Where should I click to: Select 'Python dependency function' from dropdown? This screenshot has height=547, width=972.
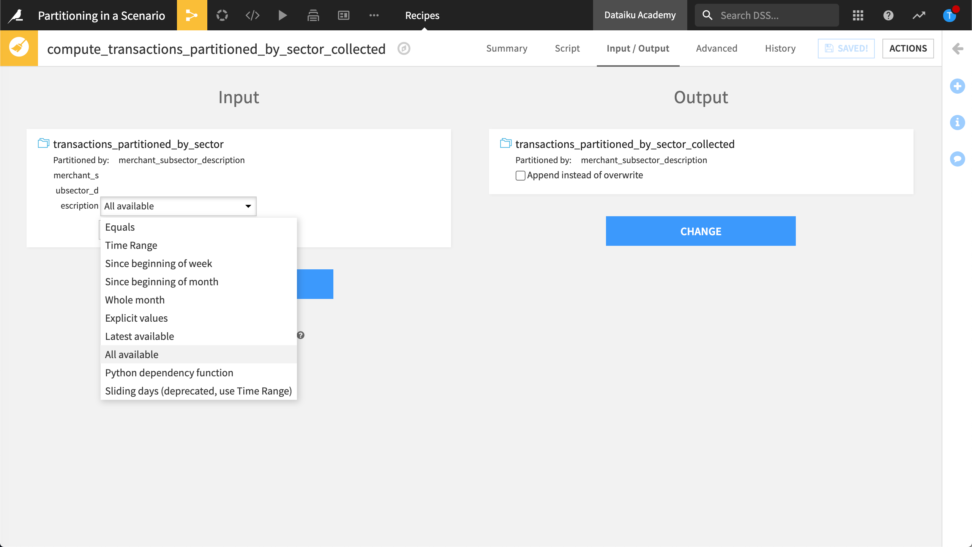point(169,372)
